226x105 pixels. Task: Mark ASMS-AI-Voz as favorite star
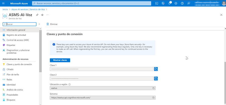(x=42, y=15)
